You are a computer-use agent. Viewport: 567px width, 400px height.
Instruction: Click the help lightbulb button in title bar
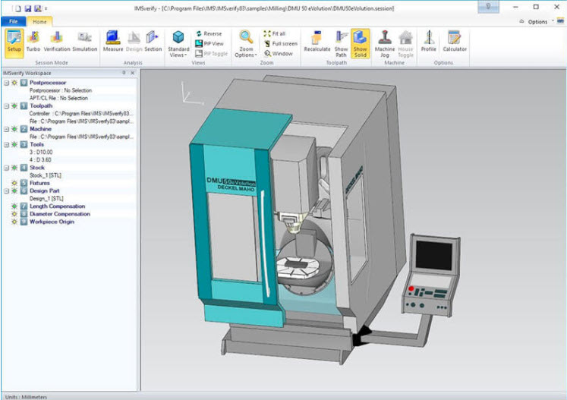click(488, 7)
